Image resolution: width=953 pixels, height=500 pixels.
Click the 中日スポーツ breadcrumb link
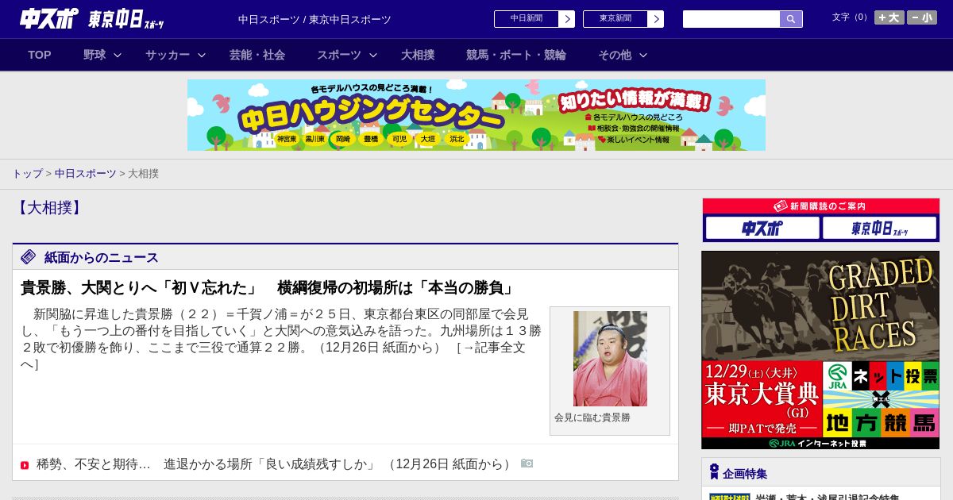[86, 173]
